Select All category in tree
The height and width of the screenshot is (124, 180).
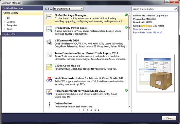click(8, 18)
